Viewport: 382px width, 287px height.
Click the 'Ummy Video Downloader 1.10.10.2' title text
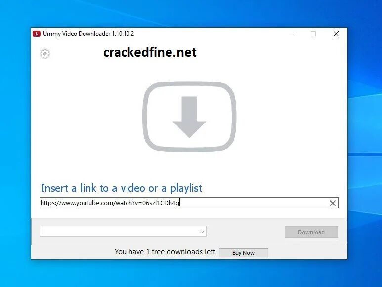(x=88, y=34)
